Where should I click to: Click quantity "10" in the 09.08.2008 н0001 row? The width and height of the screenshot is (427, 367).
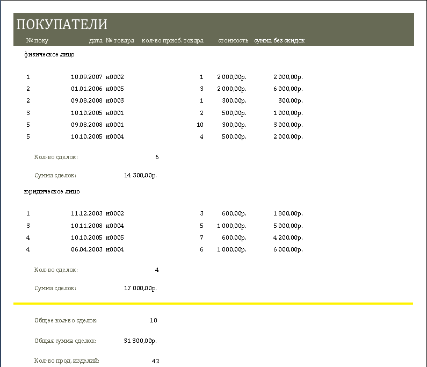point(200,125)
